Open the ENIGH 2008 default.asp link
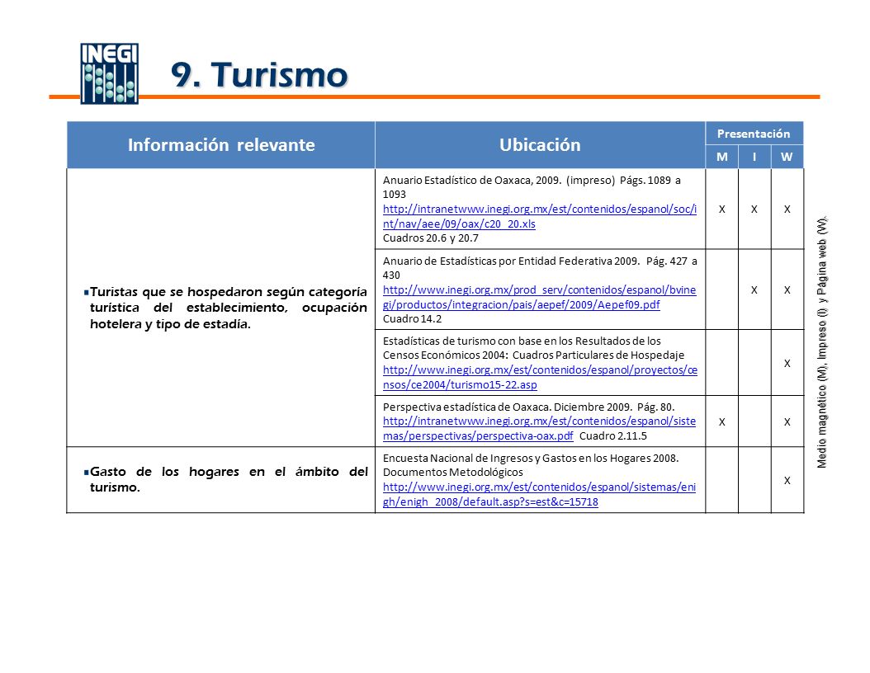This screenshot has width=870, height=673. click(x=539, y=495)
